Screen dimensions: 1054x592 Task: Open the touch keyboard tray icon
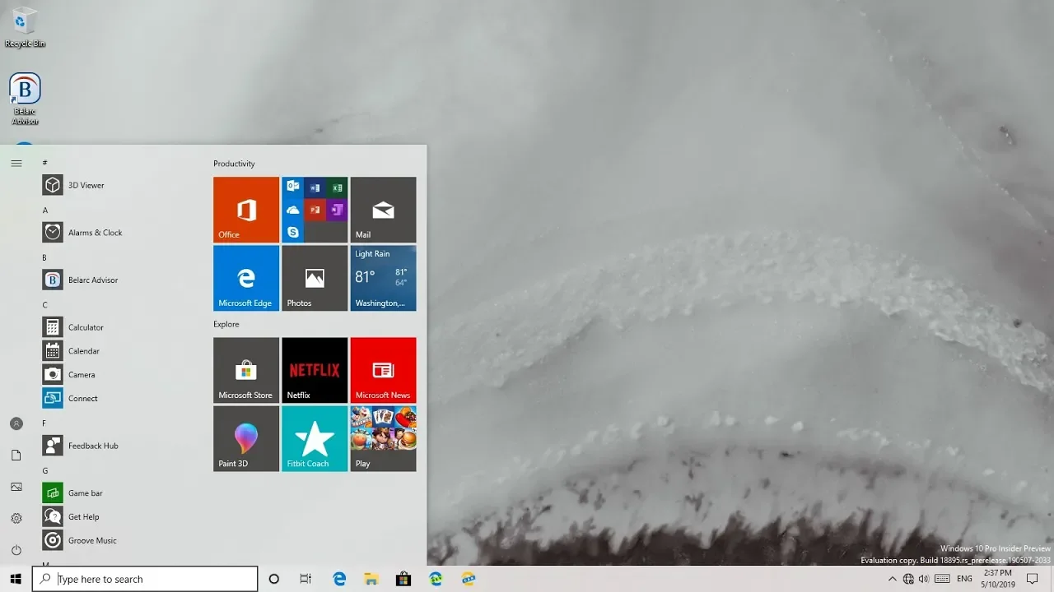pyautogui.click(x=942, y=579)
